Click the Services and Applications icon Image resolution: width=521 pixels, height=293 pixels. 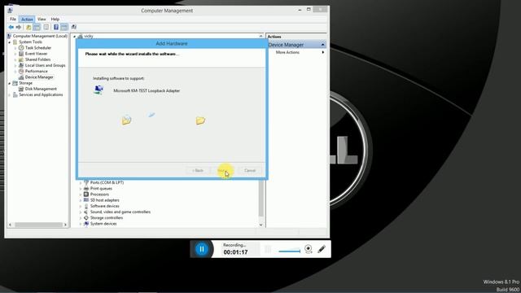[15, 94]
